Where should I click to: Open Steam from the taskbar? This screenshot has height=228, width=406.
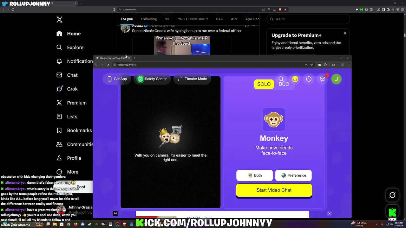coord(89,225)
